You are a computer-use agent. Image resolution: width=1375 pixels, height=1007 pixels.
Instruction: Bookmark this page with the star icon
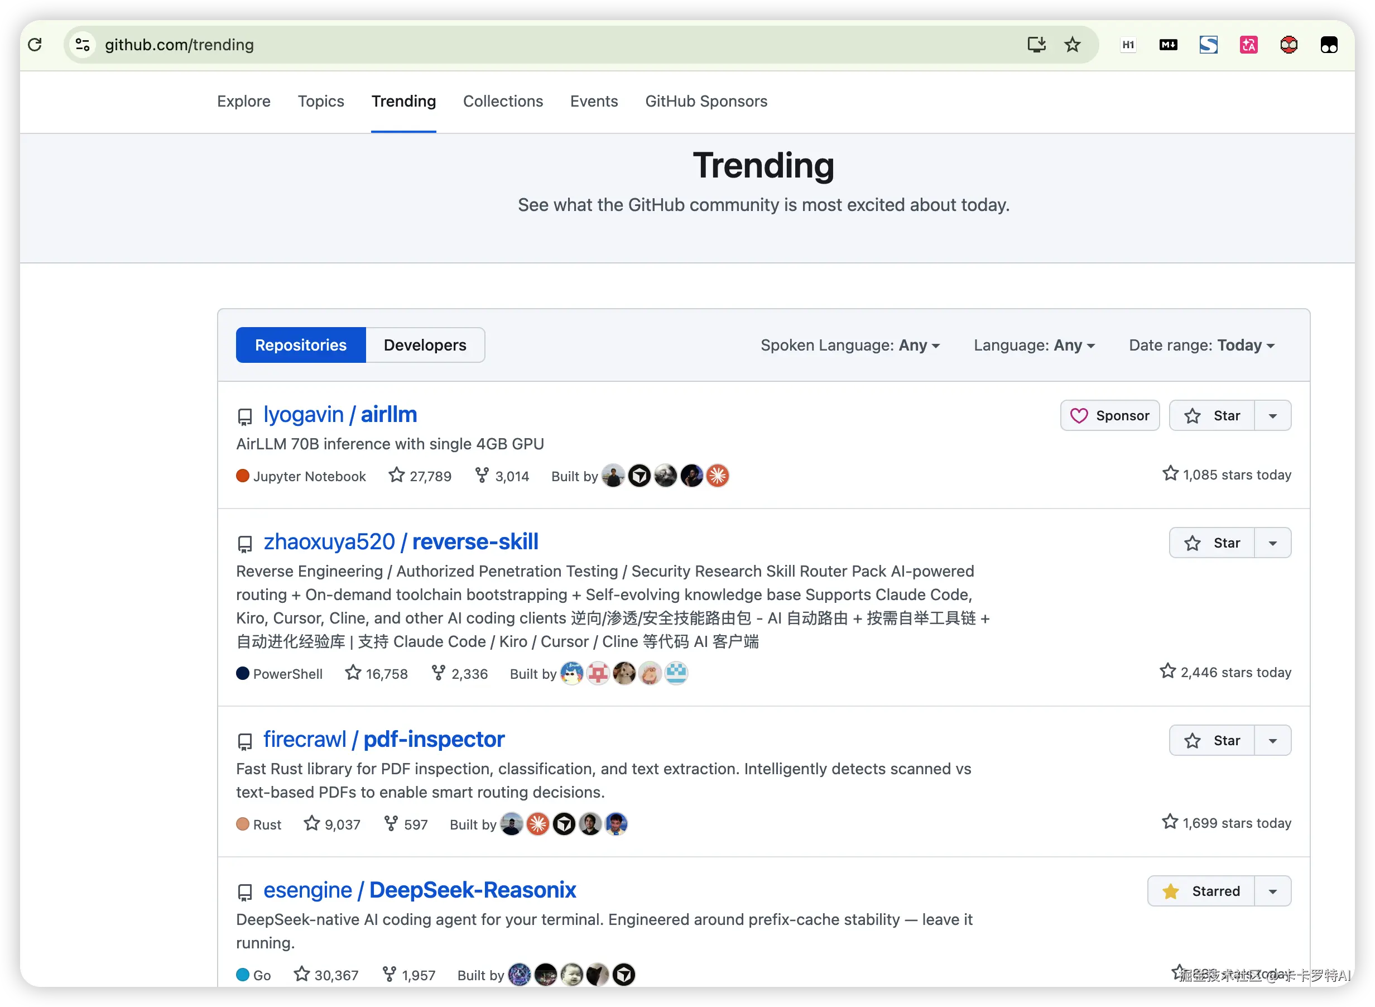[1072, 45]
